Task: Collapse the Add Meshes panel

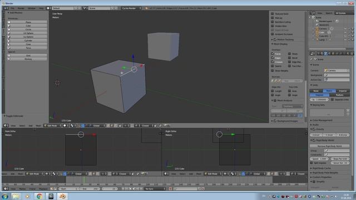Action: point(8,13)
